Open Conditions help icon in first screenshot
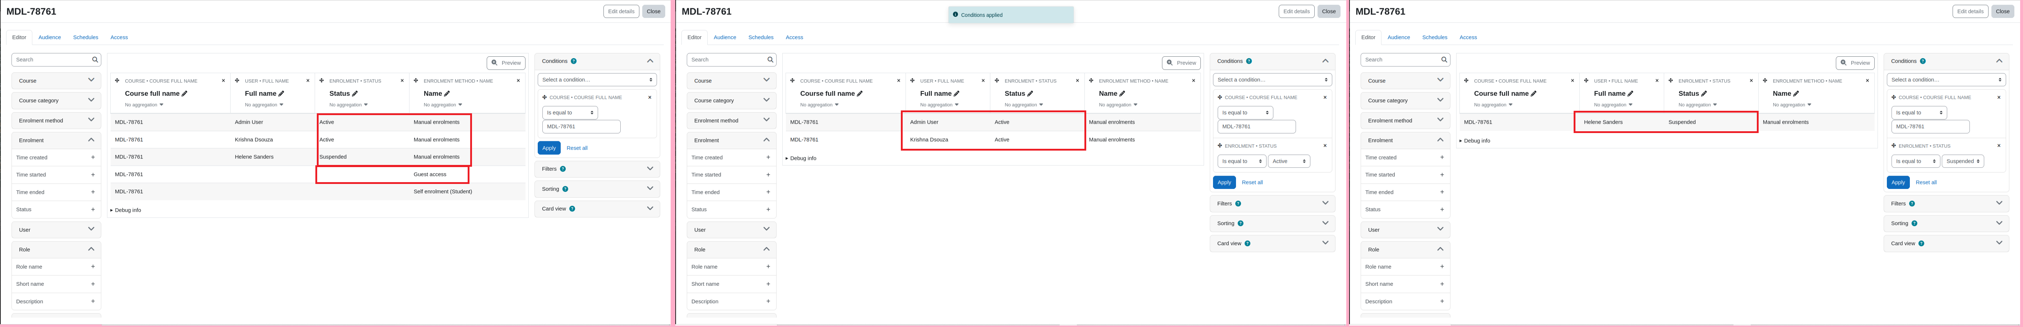Screen dimensions: 2023x327 pyautogui.click(x=573, y=61)
